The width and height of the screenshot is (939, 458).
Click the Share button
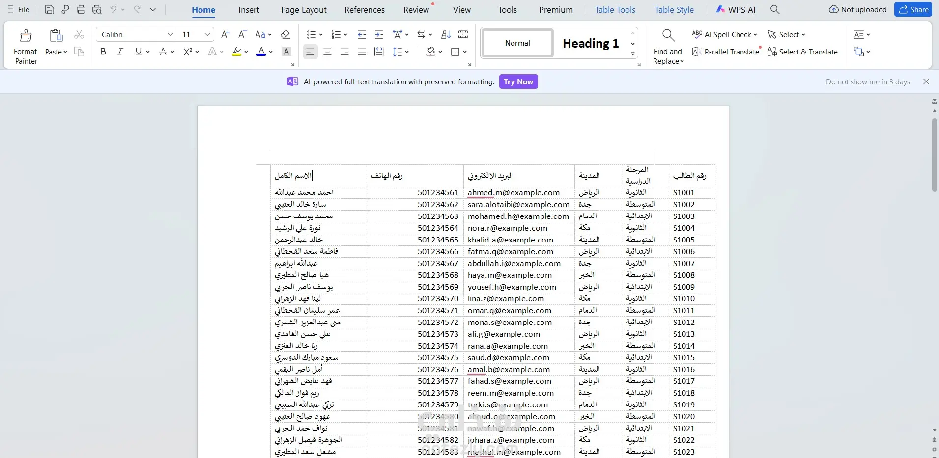point(913,9)
